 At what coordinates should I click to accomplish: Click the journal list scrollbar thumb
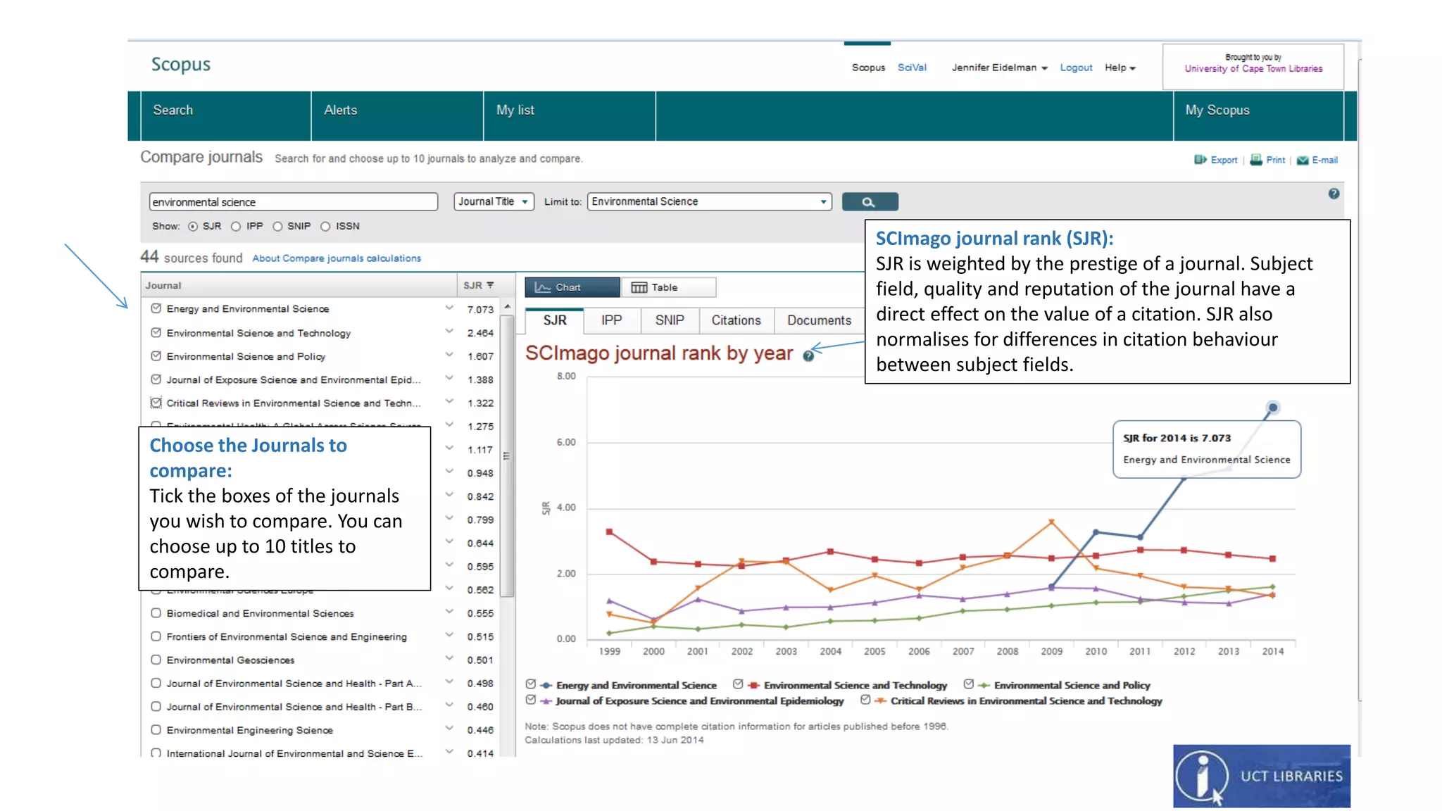coord(507,456)
